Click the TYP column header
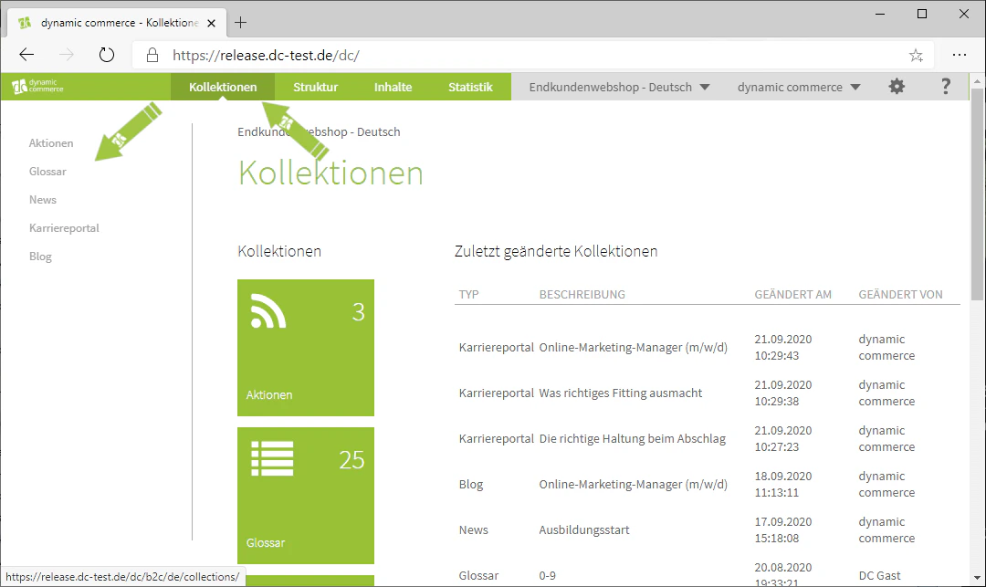The width and height of the screenshot is (986, 587). [468, 294]
